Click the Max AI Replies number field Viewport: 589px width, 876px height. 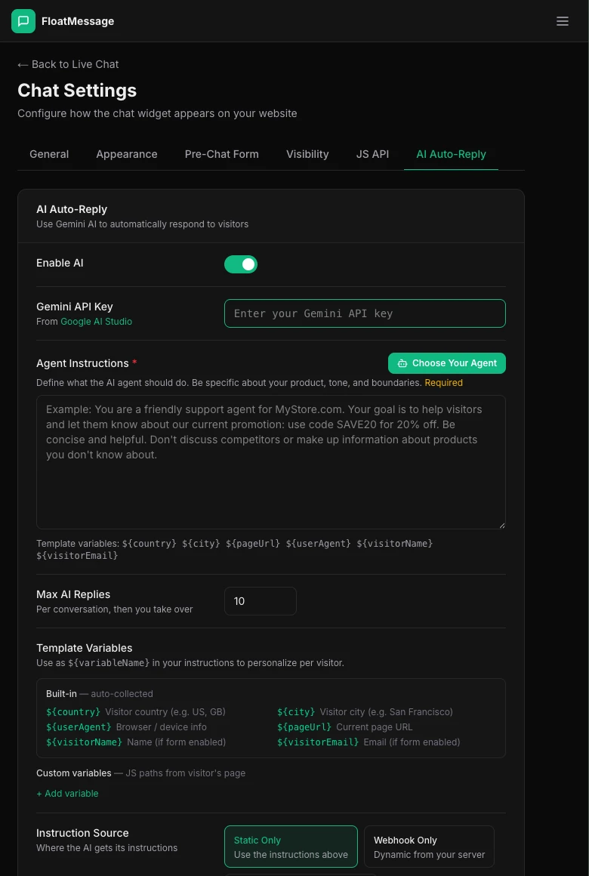pos(261,601)
